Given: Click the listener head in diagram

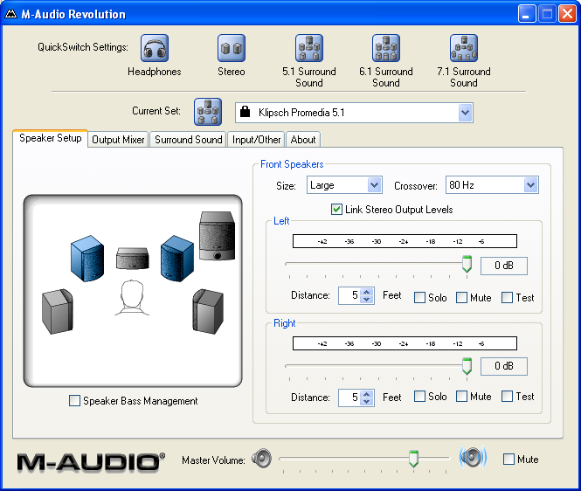Looking at the screenshot, I should click(x=132, y=298).
